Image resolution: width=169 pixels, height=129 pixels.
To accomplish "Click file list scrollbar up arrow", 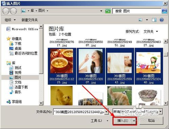I will pyautogui.click(x=166, y=41).
